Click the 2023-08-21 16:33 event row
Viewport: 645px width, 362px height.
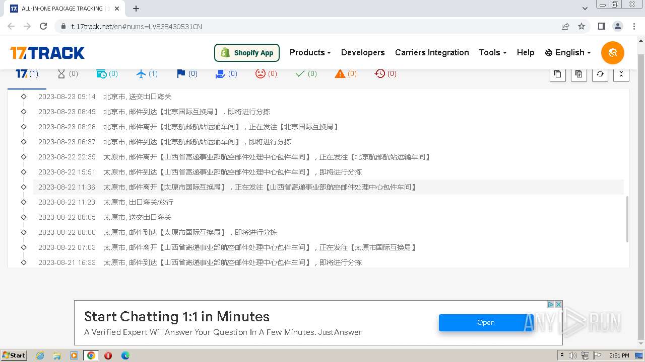329,262
